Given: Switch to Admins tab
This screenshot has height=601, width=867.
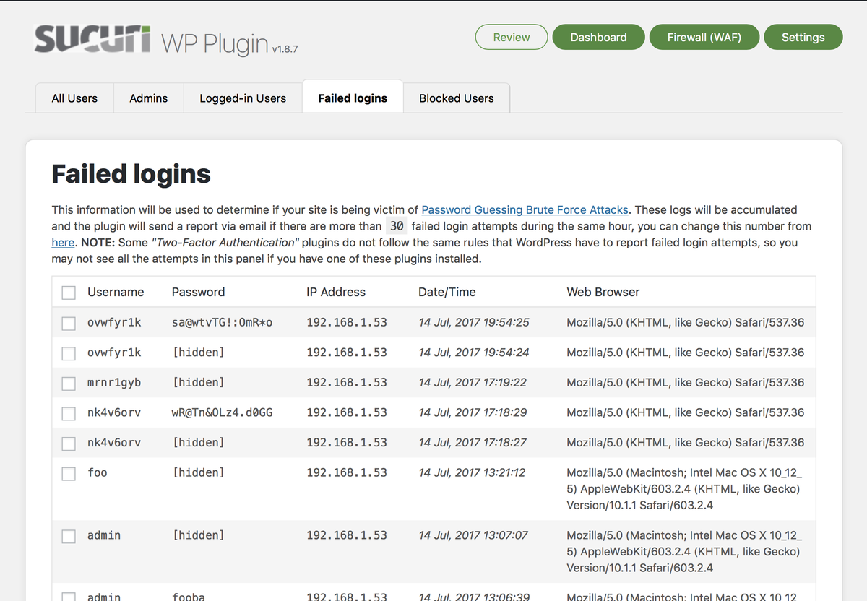Looking at the screenshot, I should click(148, 98).
